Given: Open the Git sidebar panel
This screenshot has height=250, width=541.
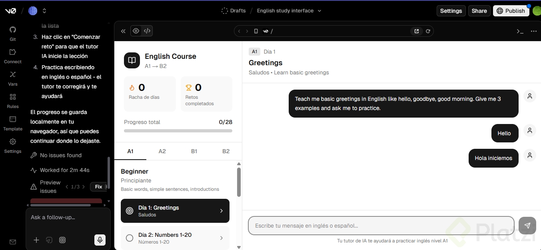Looking at the screenshot, I should [13, 34].
